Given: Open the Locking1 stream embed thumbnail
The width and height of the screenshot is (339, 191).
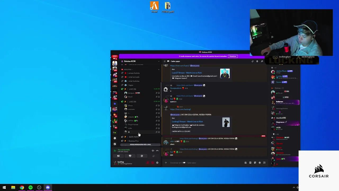Looking at the screenshot, I should [x=226, y=122].
